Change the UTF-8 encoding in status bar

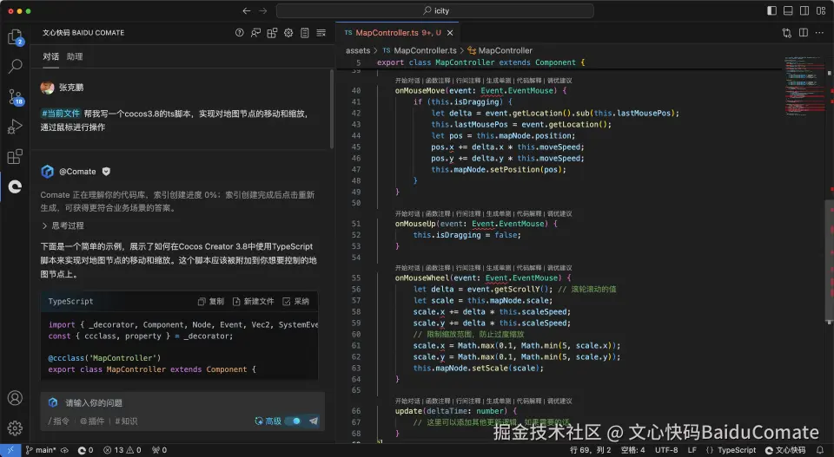(x=666, y=450)
